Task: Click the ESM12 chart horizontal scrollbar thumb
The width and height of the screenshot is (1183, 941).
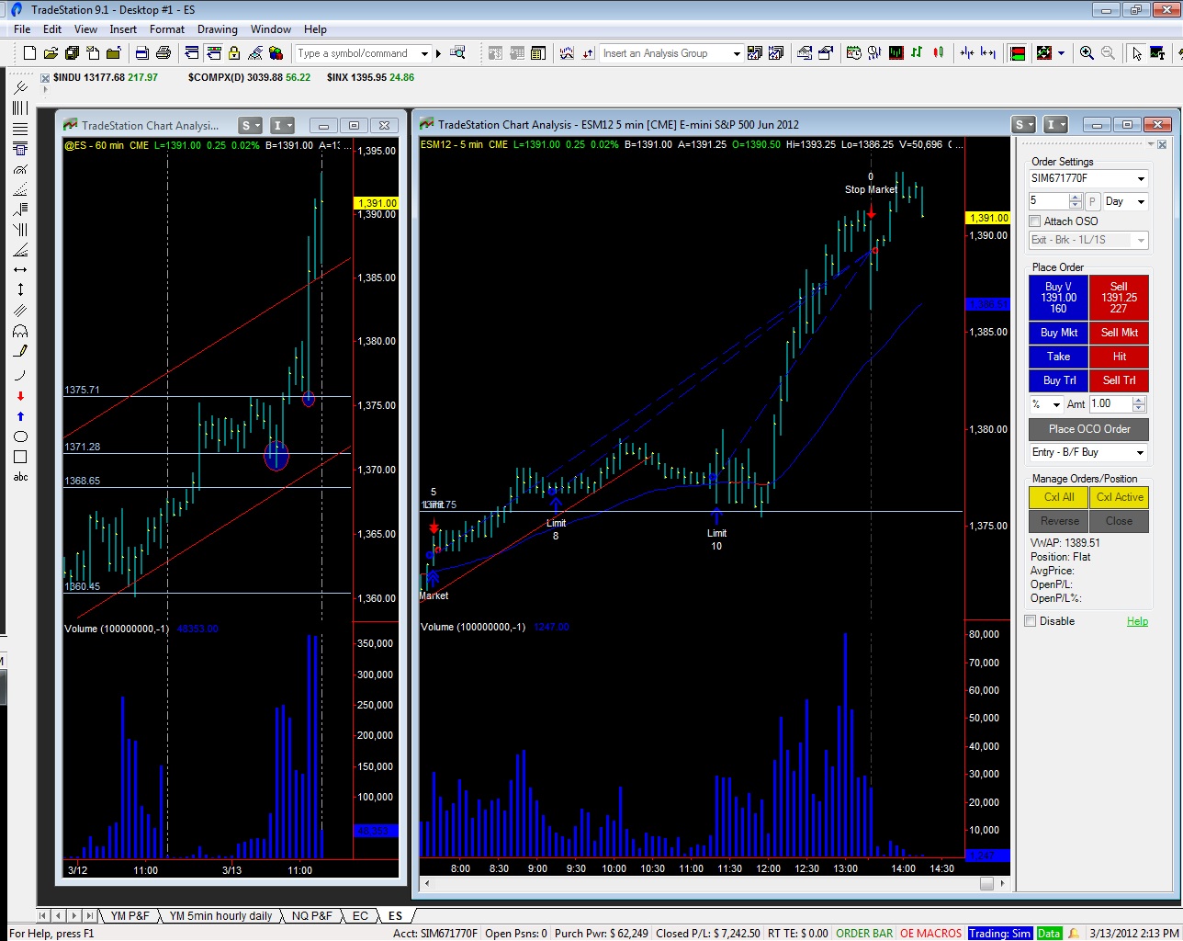Action: [986, 884]
